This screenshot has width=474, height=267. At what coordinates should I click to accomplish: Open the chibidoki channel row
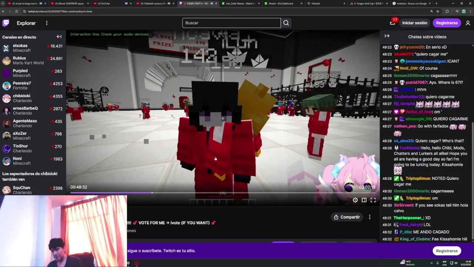tap(33, 98)
